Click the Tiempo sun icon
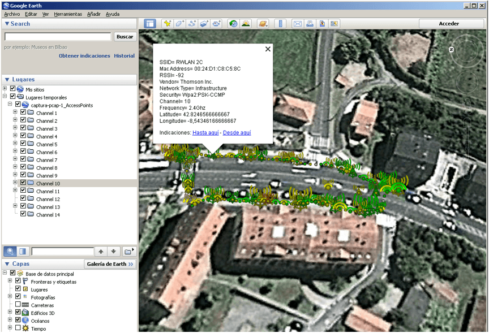The height and width of the screenshot is (333, 489). point(25,328)
